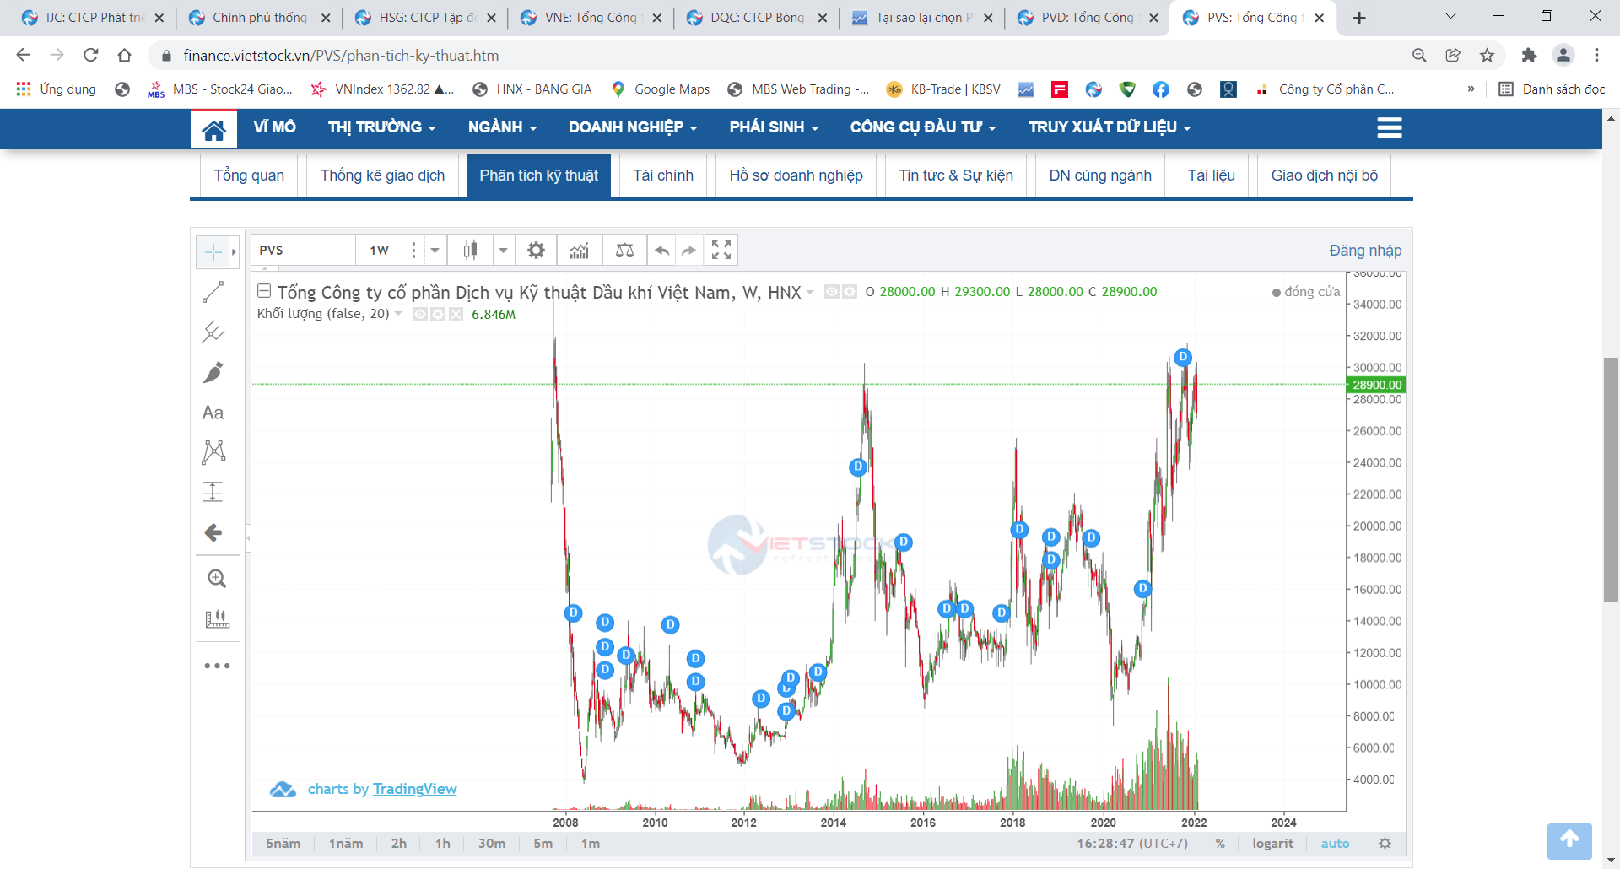This screenshot has width=1620, height=869.
Task: Enter fullscreen chart mode
Action: (x=721, y=250)
